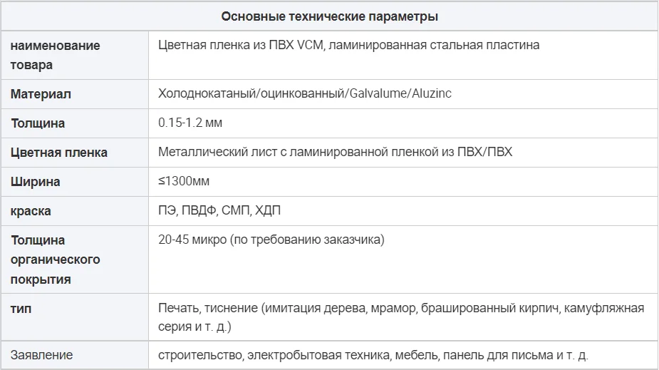
Task: Select the 'Заявление' label cell
Action: (41, 354)
